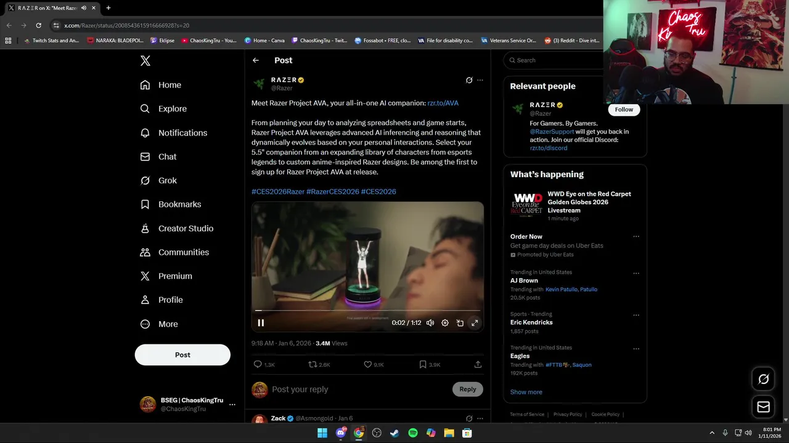Open the rzr.to/discord link

[x=549, y=148]
